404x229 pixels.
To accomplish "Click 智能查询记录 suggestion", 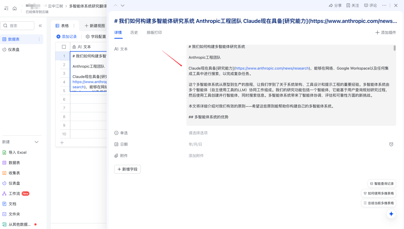I will pos(382,184).
